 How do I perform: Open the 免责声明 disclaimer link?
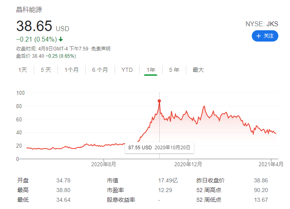[x=101, y=49]
